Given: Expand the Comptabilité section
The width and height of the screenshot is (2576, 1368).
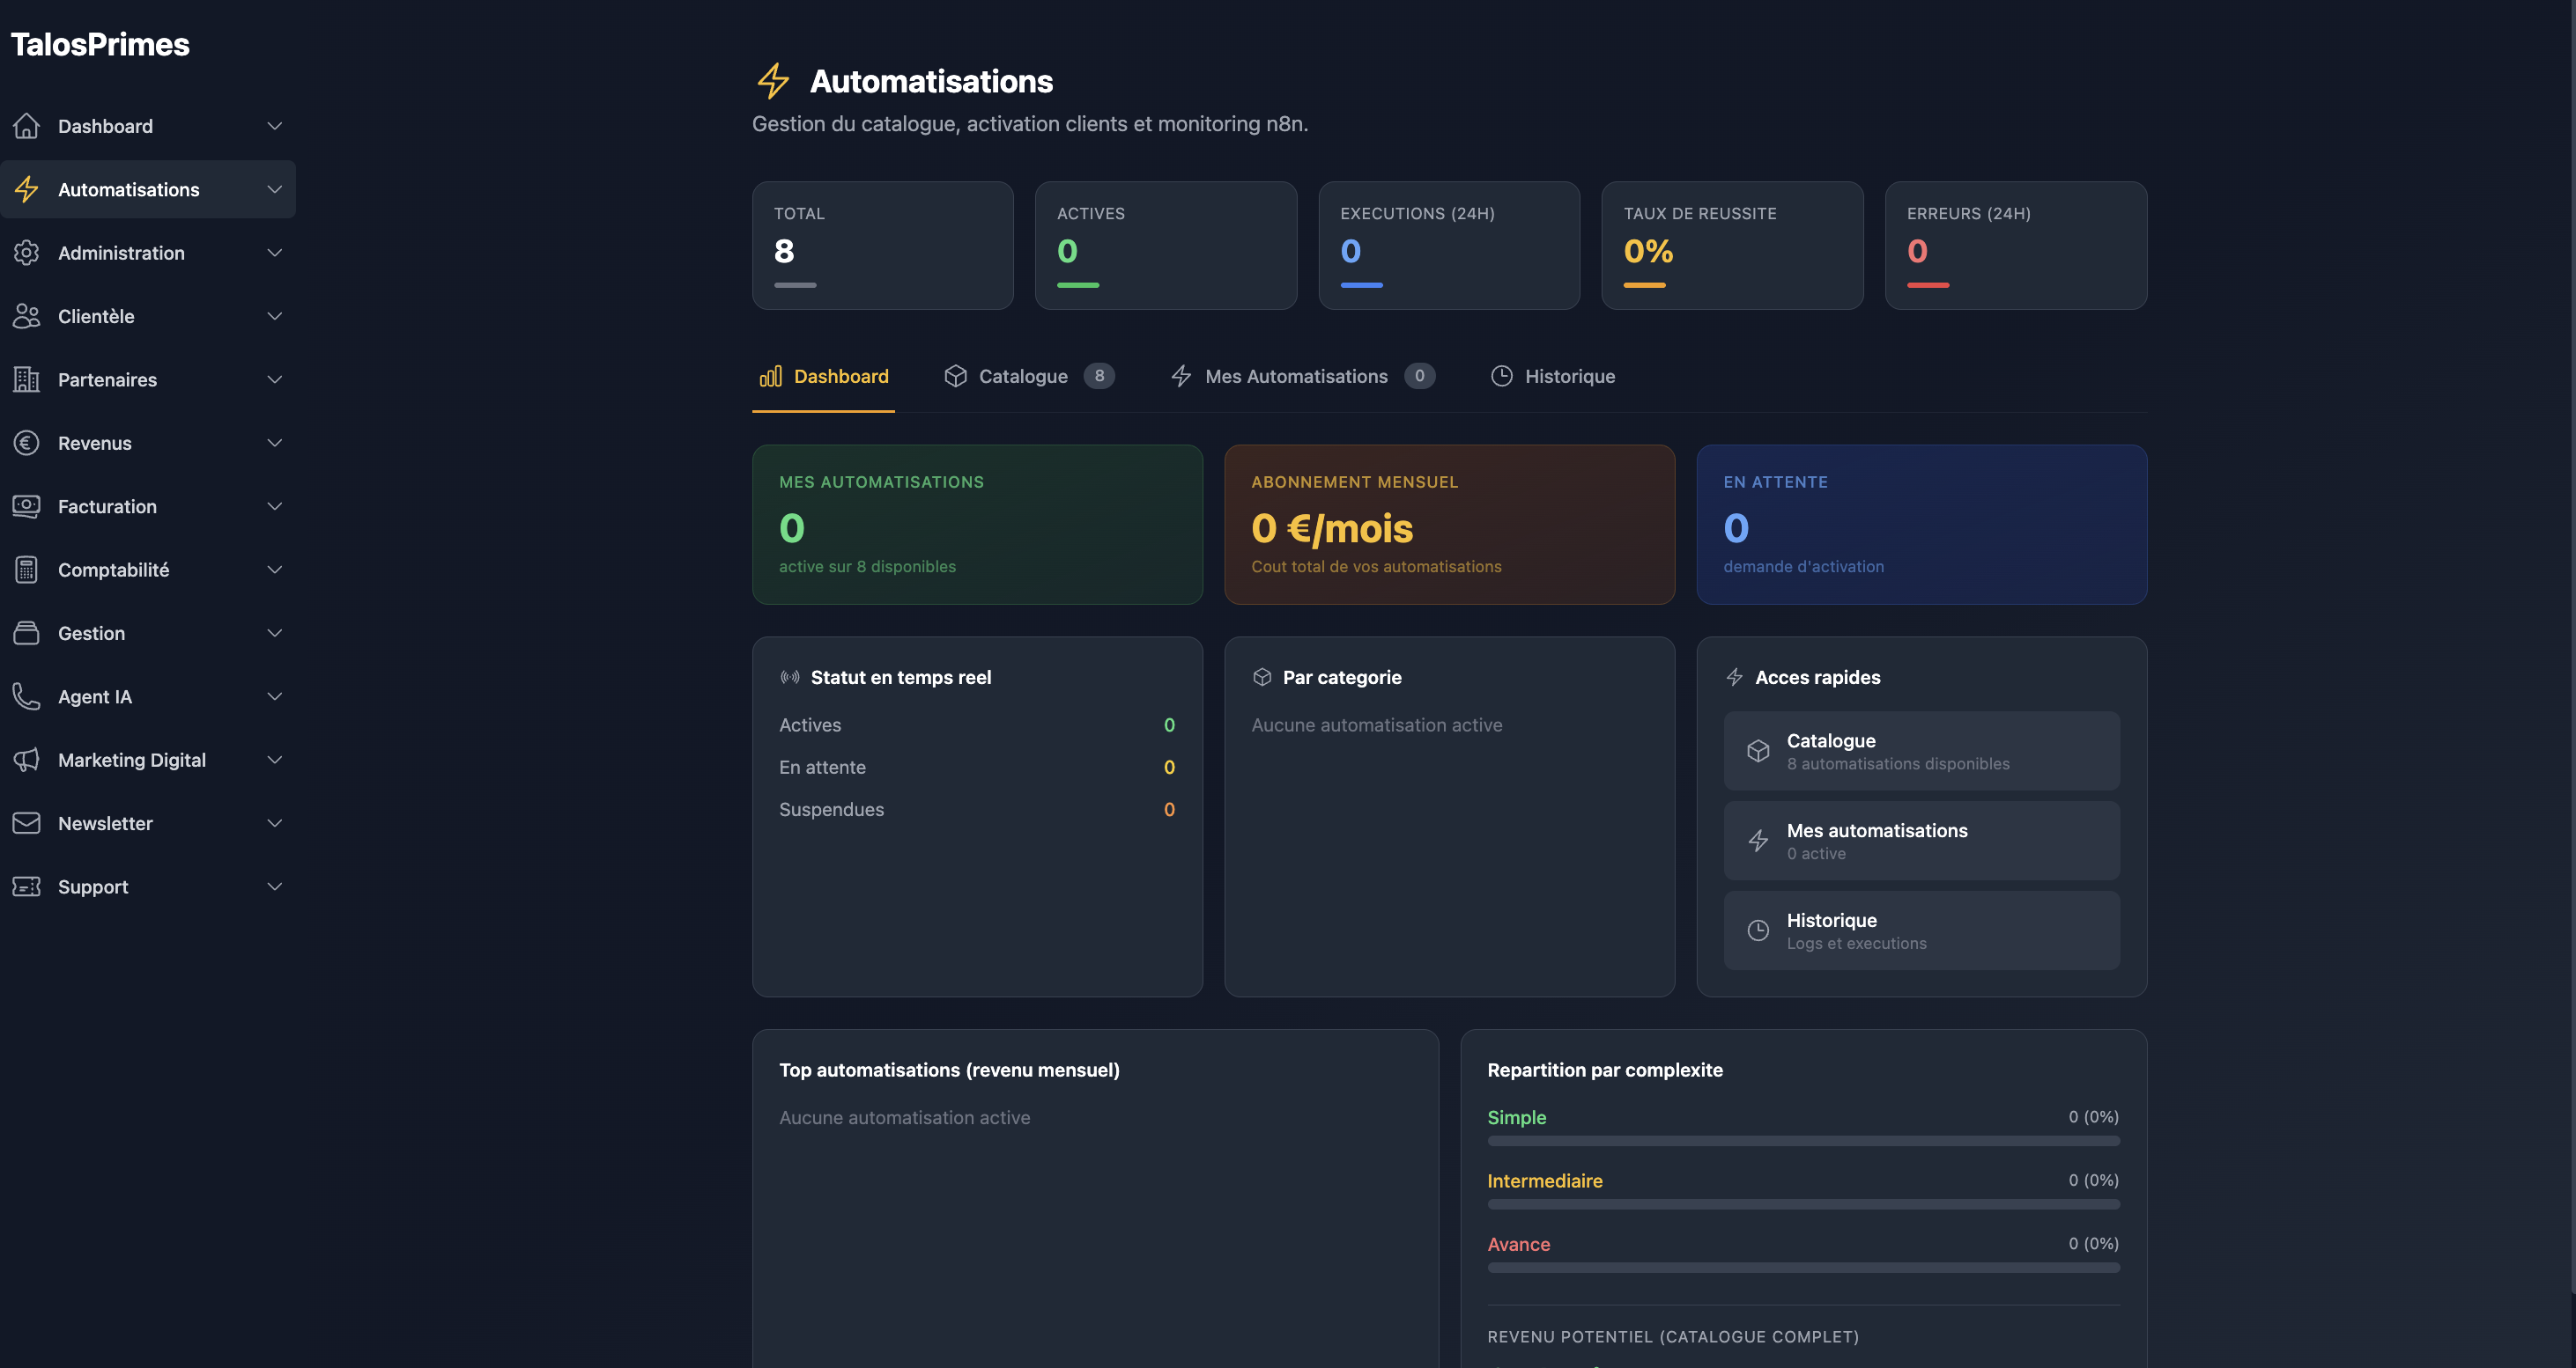Looking at the screenshot, I should pyautogui.click(x=275, y=570).
